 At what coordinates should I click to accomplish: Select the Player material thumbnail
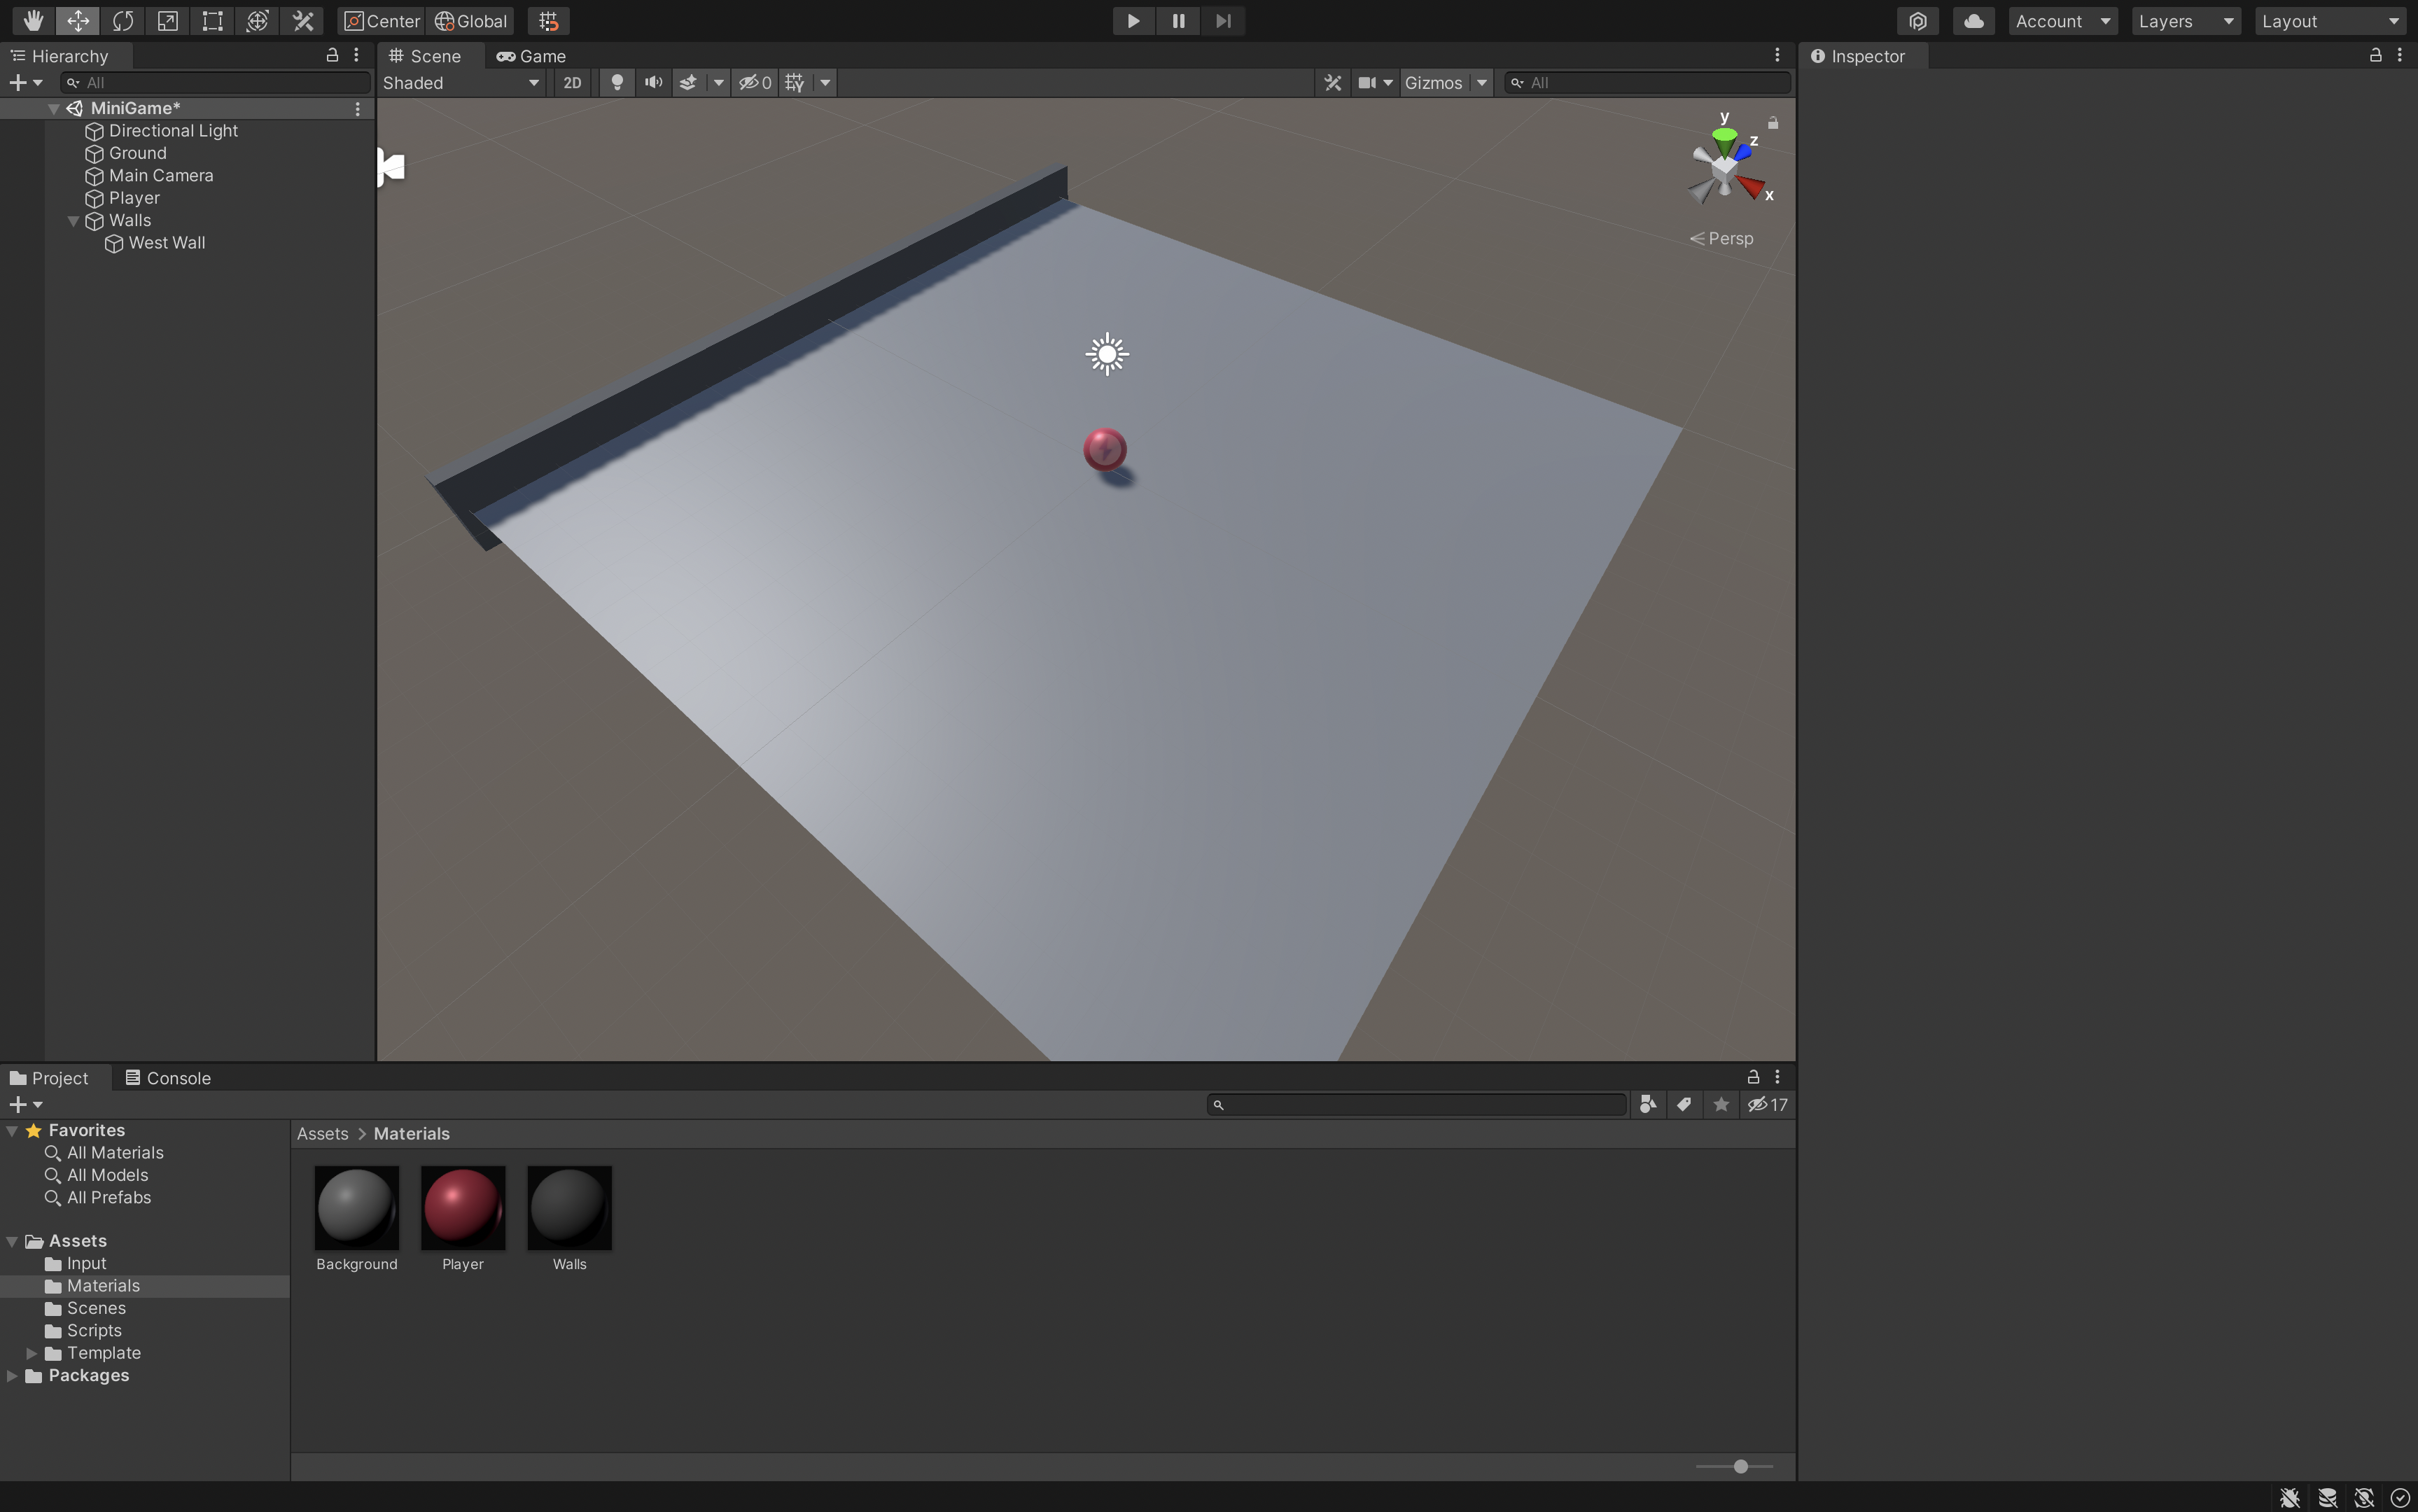(x=463, y=1207)
